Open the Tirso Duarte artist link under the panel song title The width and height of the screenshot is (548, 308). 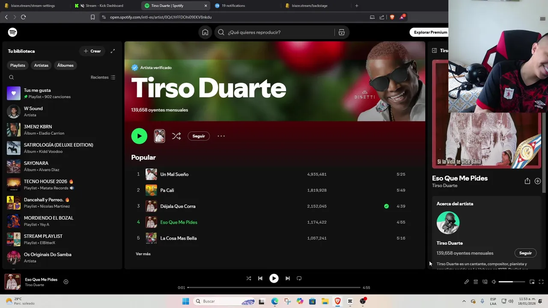444,186
